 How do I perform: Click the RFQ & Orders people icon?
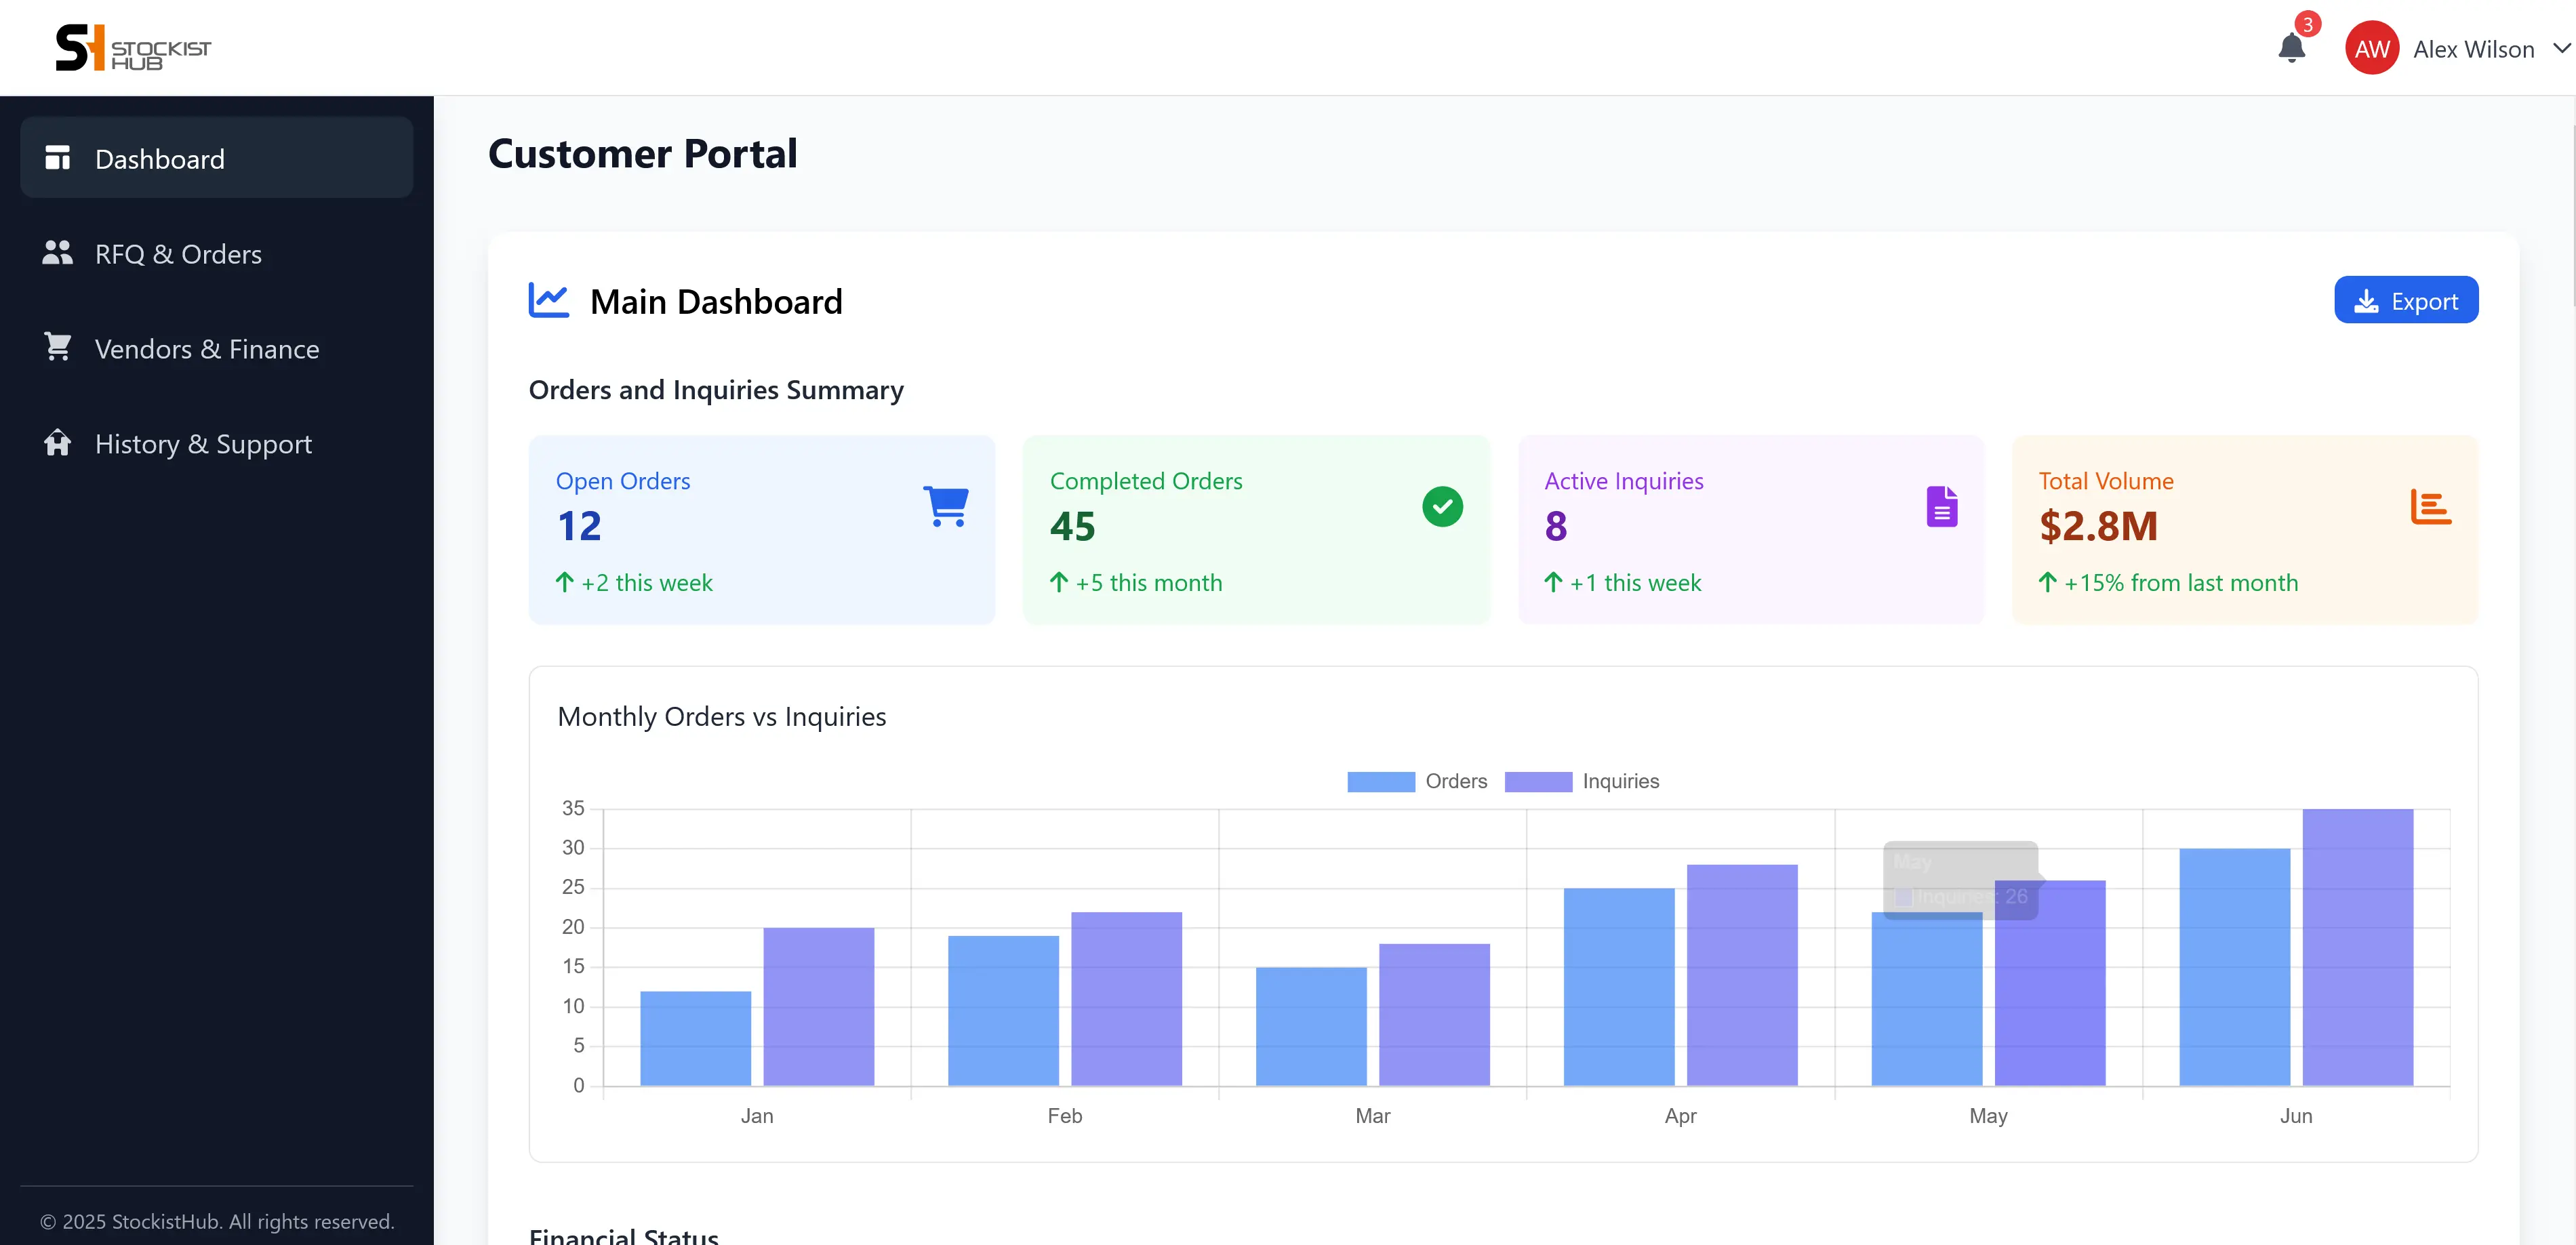(x=57, y=253)
